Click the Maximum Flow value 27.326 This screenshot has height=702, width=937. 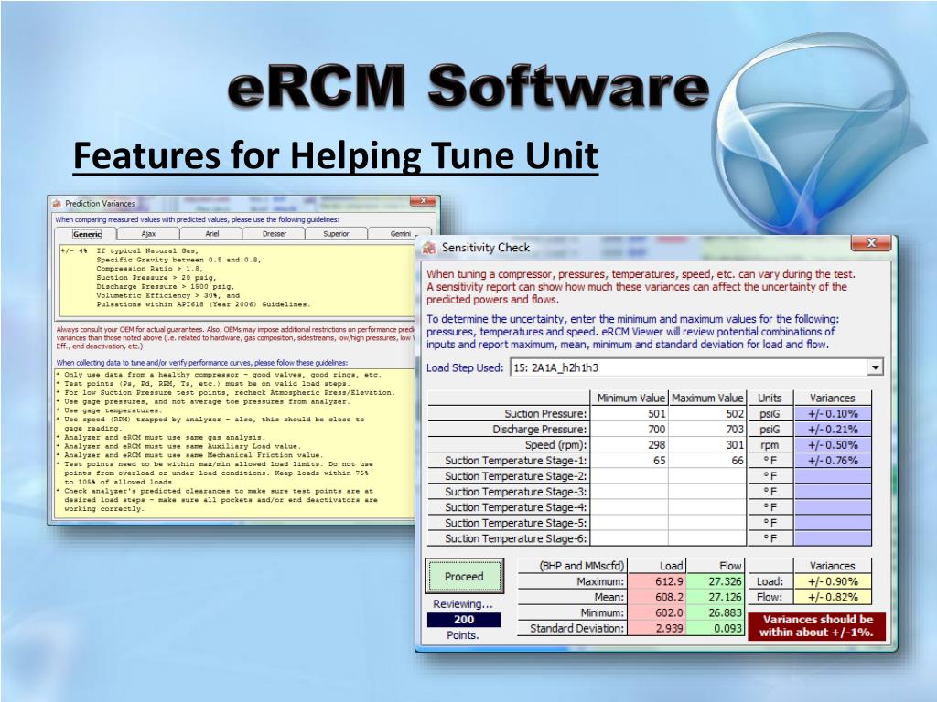[716, 581]
